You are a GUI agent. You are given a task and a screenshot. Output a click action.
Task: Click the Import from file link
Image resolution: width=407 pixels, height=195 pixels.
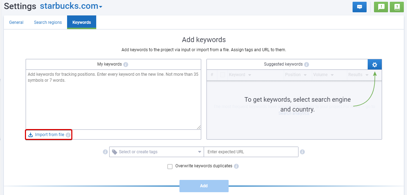[x=50, y=135]
